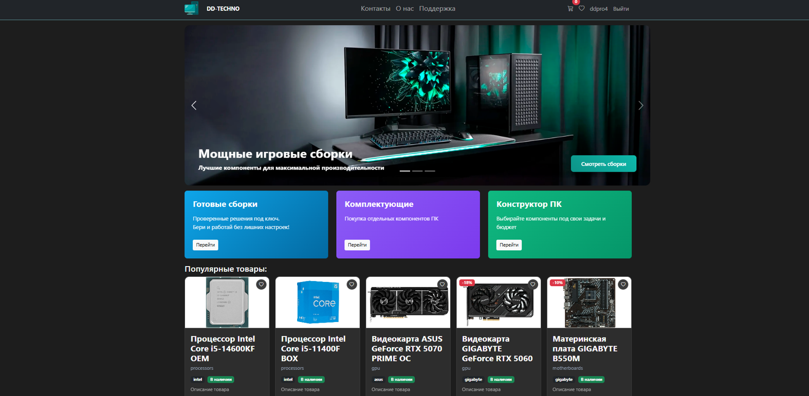Screen dimensions: 809x396
Task: Open the GIGABYTE B550M motherboard product image
Action: pos(589,303)
